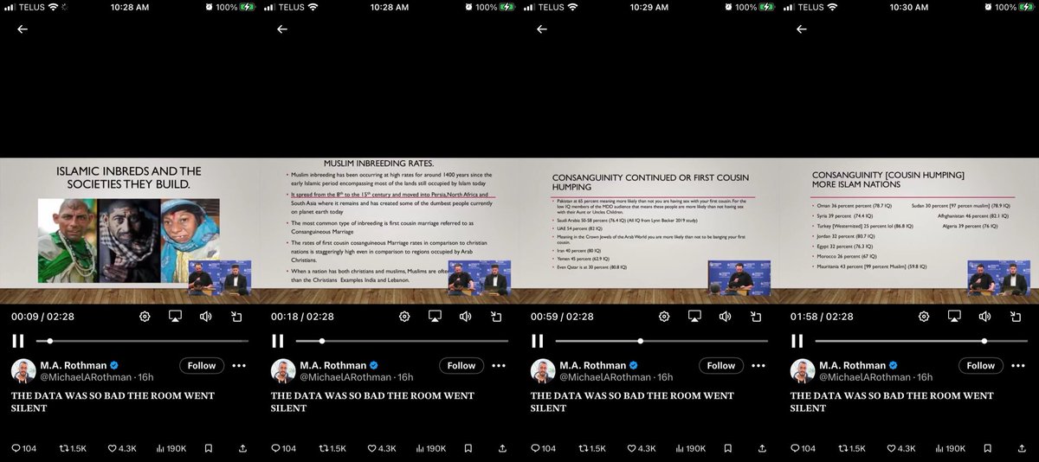This screenshot has width=1039, height=462.
Task: Go back using arrow in the 00:09 screenshot
Action: coord(23,29)
